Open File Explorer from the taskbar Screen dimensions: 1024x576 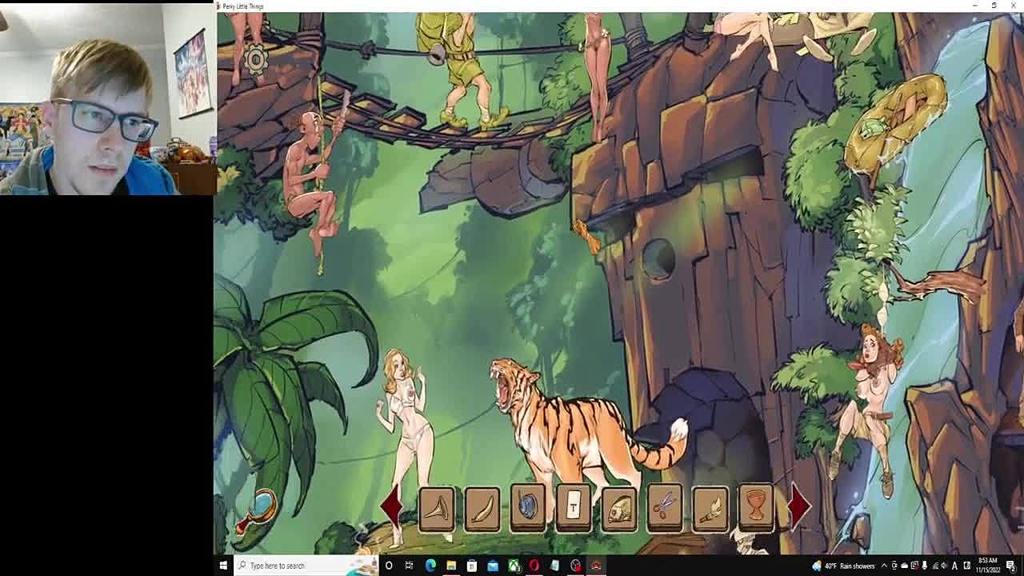click(x=451, y=566)
